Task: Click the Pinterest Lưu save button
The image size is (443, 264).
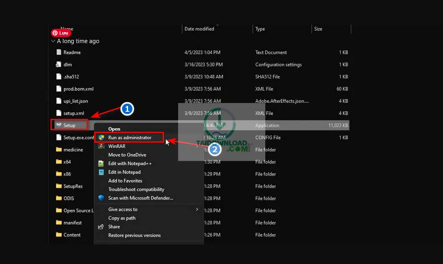Action: 61,33
